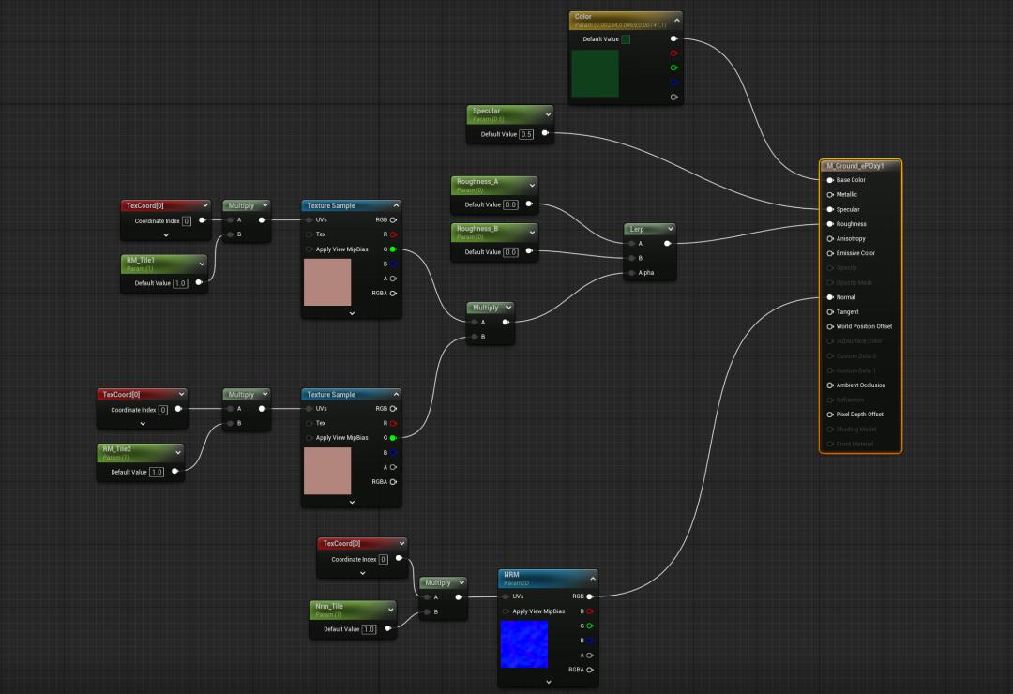Click upper Texture Sample Apply View MipBias pin
Viewport: 1013px width, 694px height.
(309, 249)
